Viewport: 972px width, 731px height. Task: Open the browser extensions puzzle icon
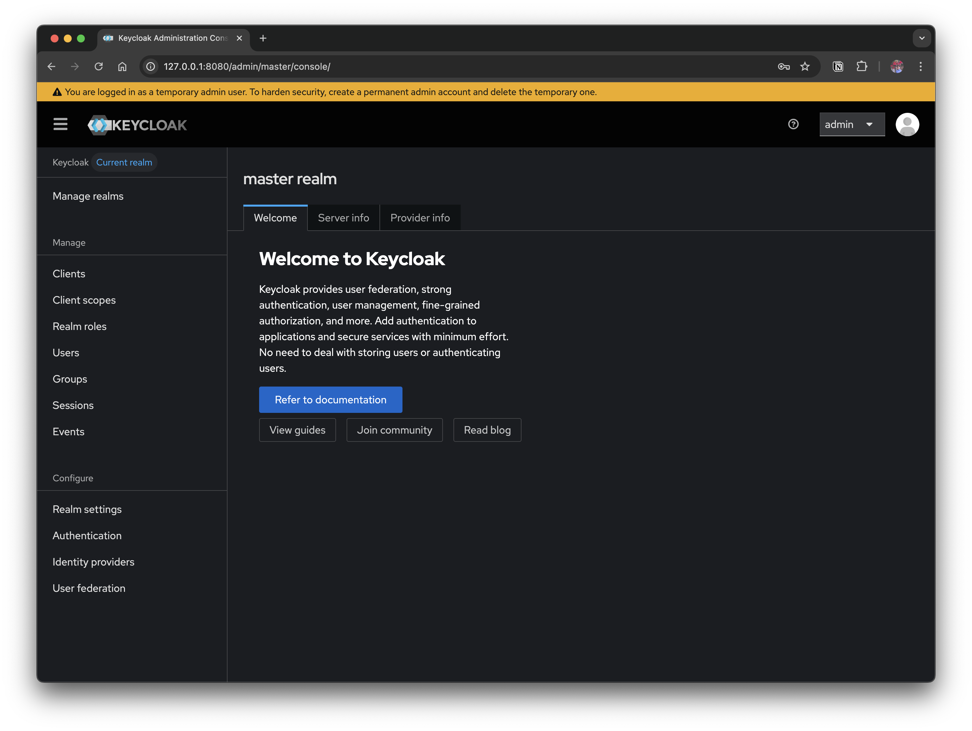pyautogui.click(x=862, y=66)
